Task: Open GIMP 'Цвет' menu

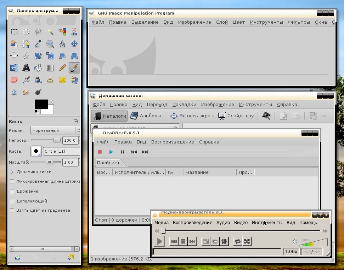Action: [x=239, y=22]
